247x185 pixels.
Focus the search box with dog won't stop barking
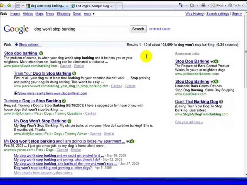tap(80, 29)
